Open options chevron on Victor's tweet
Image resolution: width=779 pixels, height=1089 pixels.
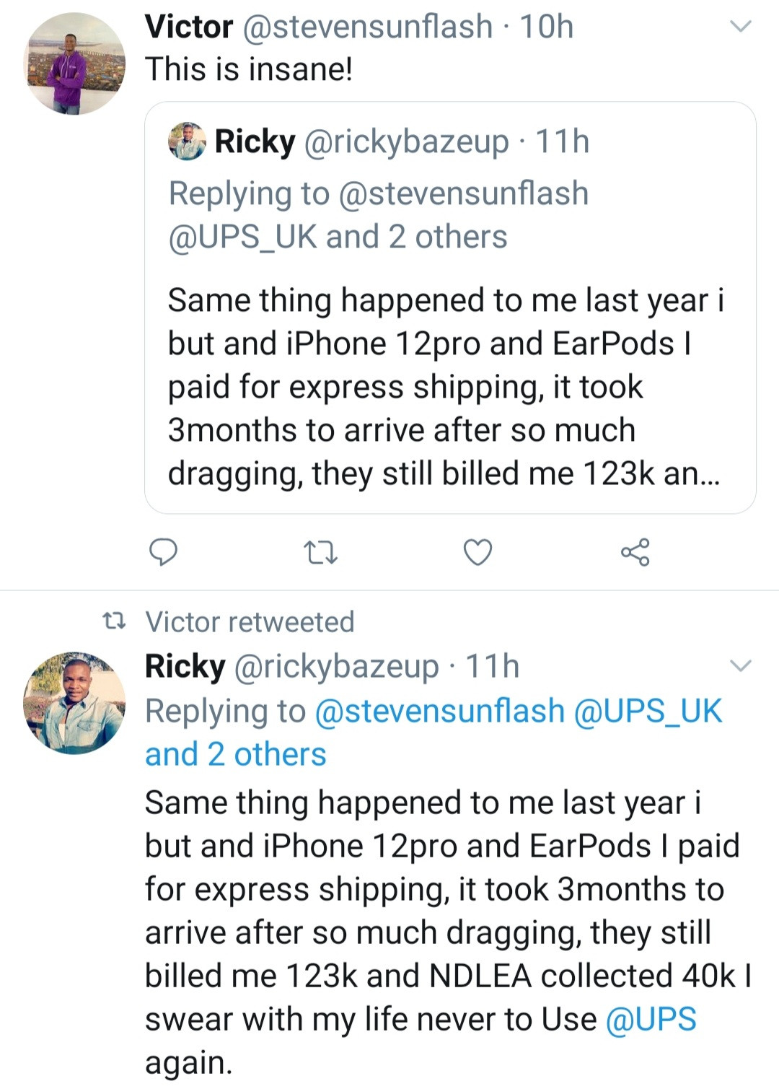tap(741, 27)
